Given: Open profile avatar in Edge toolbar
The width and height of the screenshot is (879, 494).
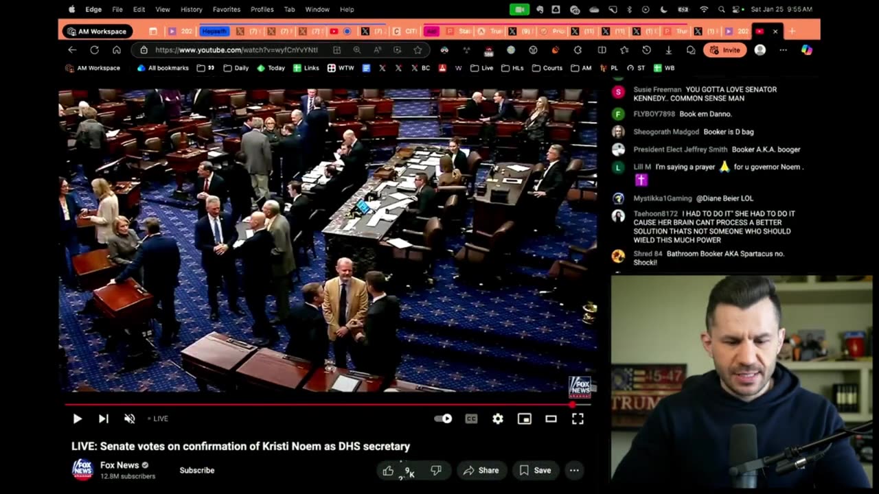Looking at the screenshot, I should 760,50.
